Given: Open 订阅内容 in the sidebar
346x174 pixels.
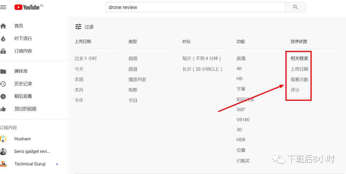Looking at the screenshot, I should (23, 51).
